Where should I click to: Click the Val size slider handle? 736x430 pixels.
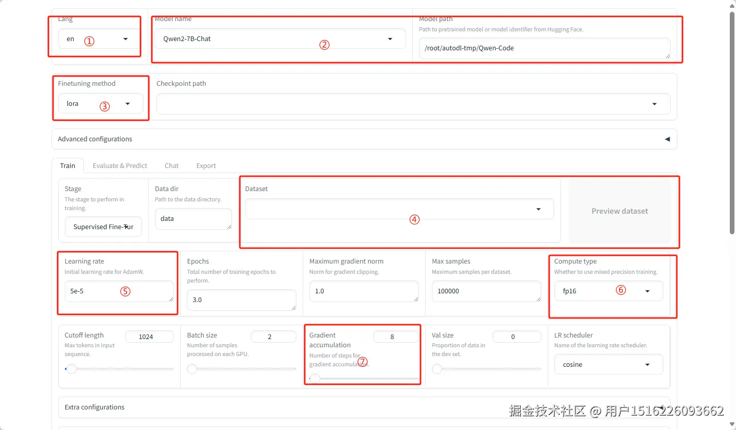[x=437, y=369]
